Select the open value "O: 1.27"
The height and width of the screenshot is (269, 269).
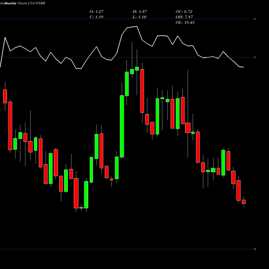point(96,11)
